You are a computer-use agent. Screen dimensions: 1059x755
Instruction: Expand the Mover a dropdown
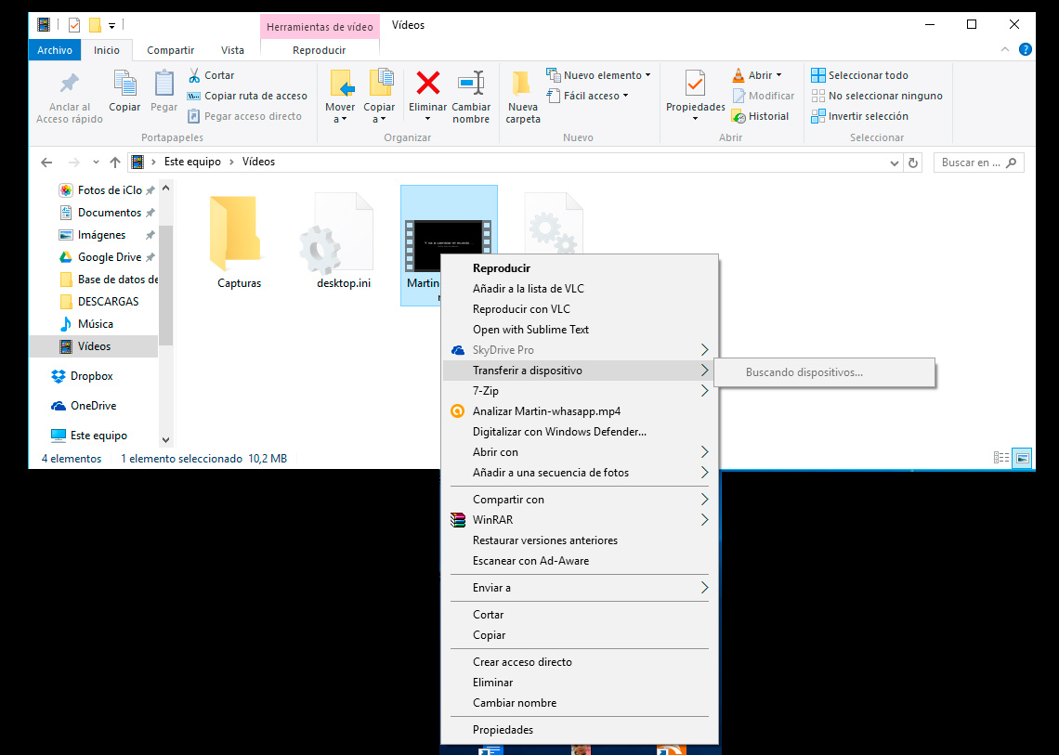click(x=340, y=119)
